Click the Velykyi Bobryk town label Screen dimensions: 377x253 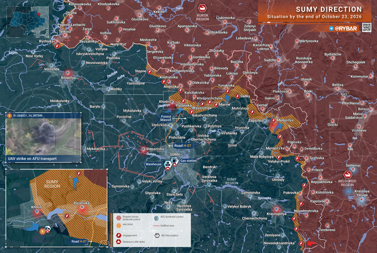point(239,206)
